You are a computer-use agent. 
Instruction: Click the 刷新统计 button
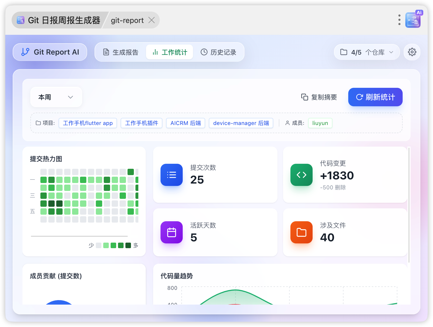click(375, 97)
